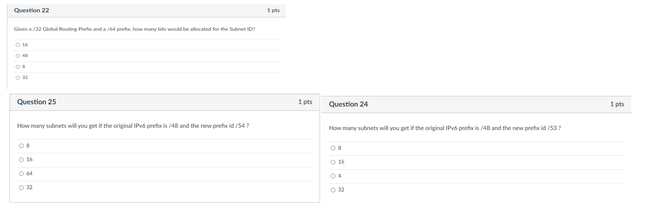Select answer 8 for Question 25
653x211 pixels.
21,146
